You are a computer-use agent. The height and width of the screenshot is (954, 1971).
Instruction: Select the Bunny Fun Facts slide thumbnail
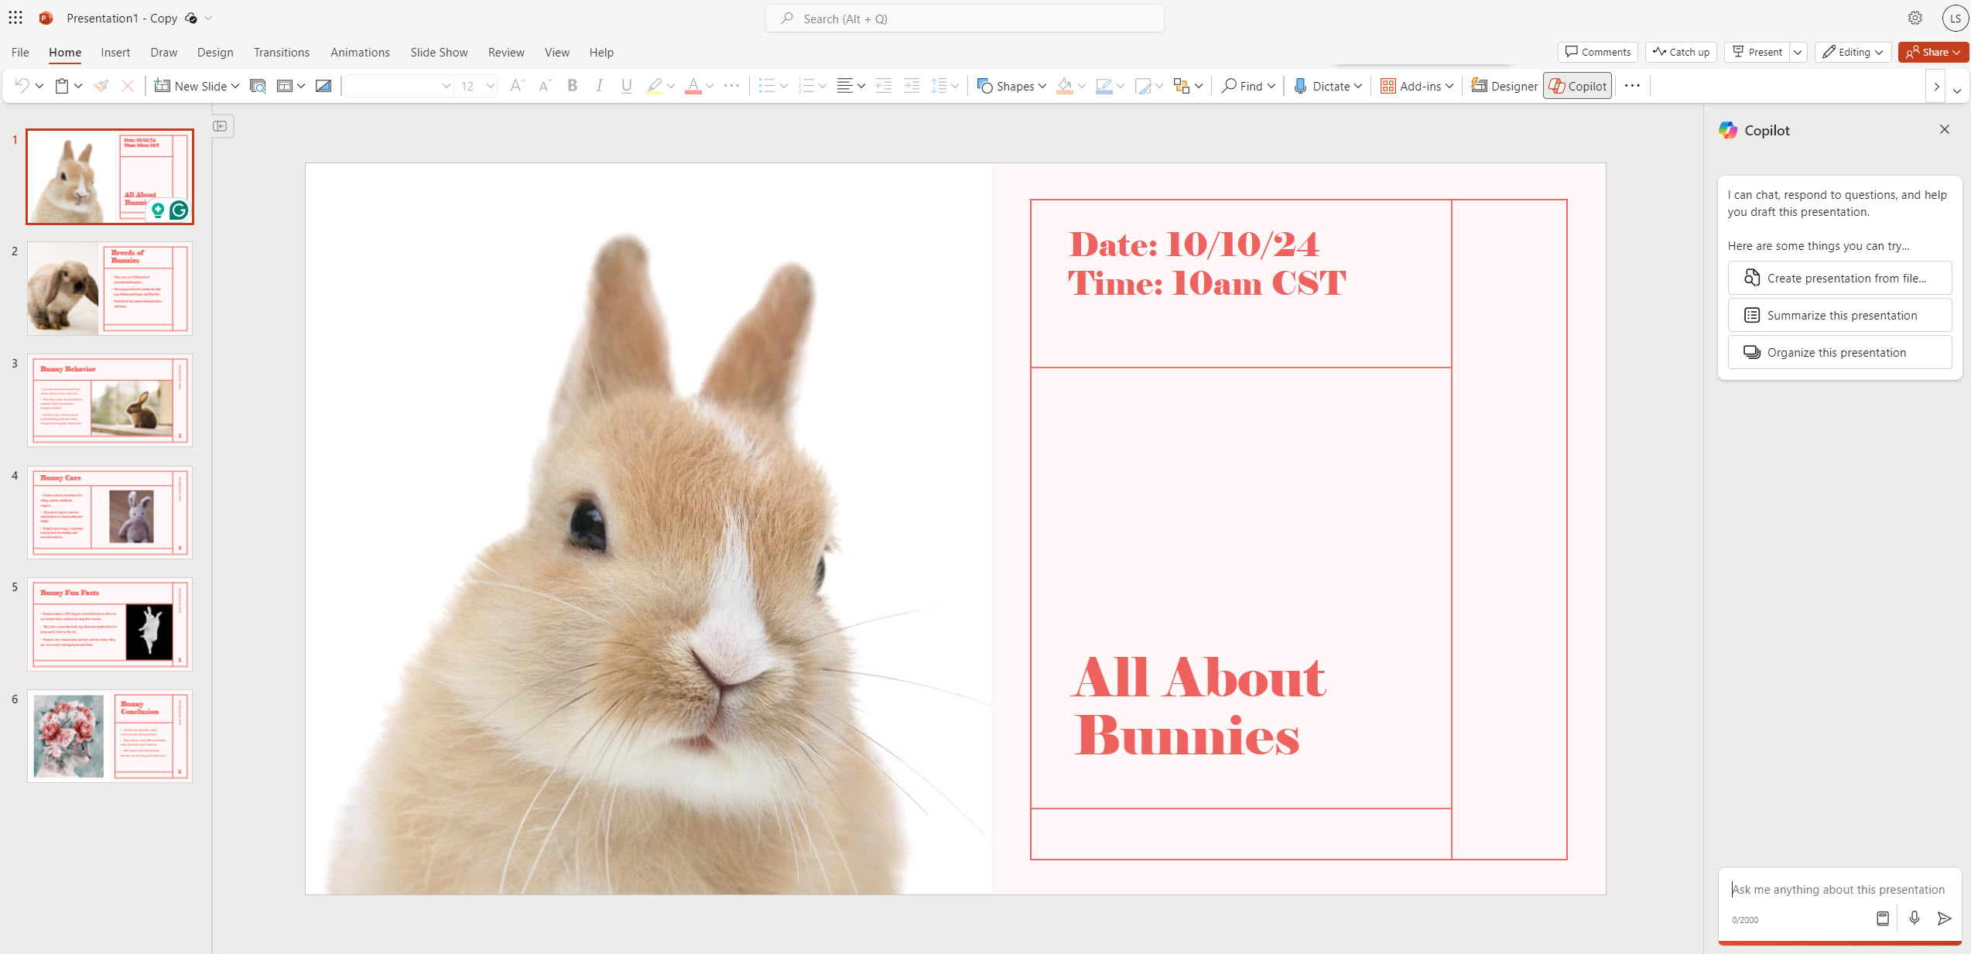pyautogui.click(x=109, y=624)
